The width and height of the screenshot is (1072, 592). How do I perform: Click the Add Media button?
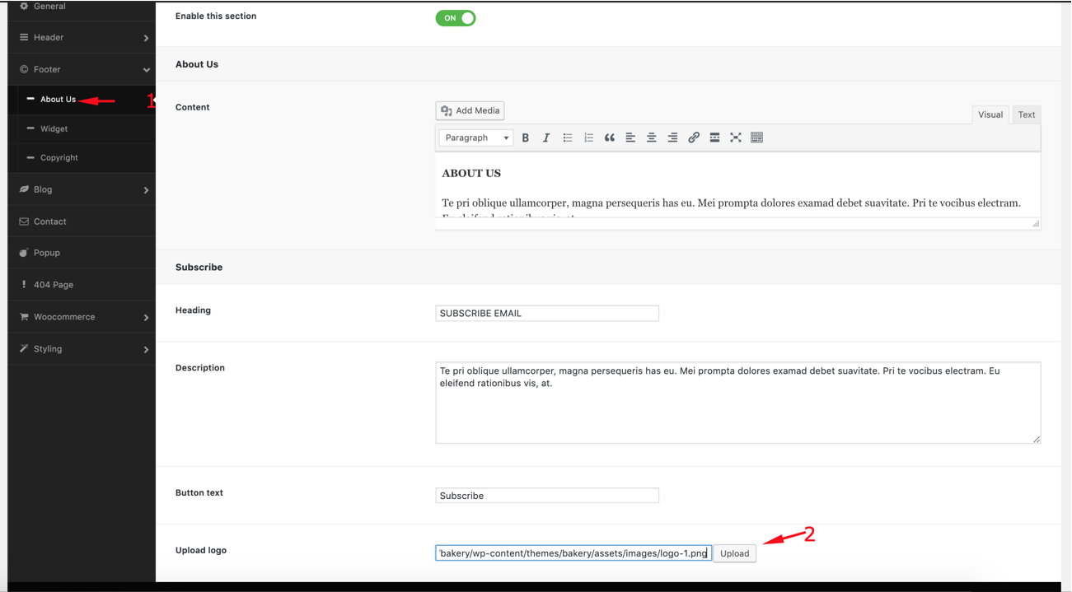click(470, 111)
